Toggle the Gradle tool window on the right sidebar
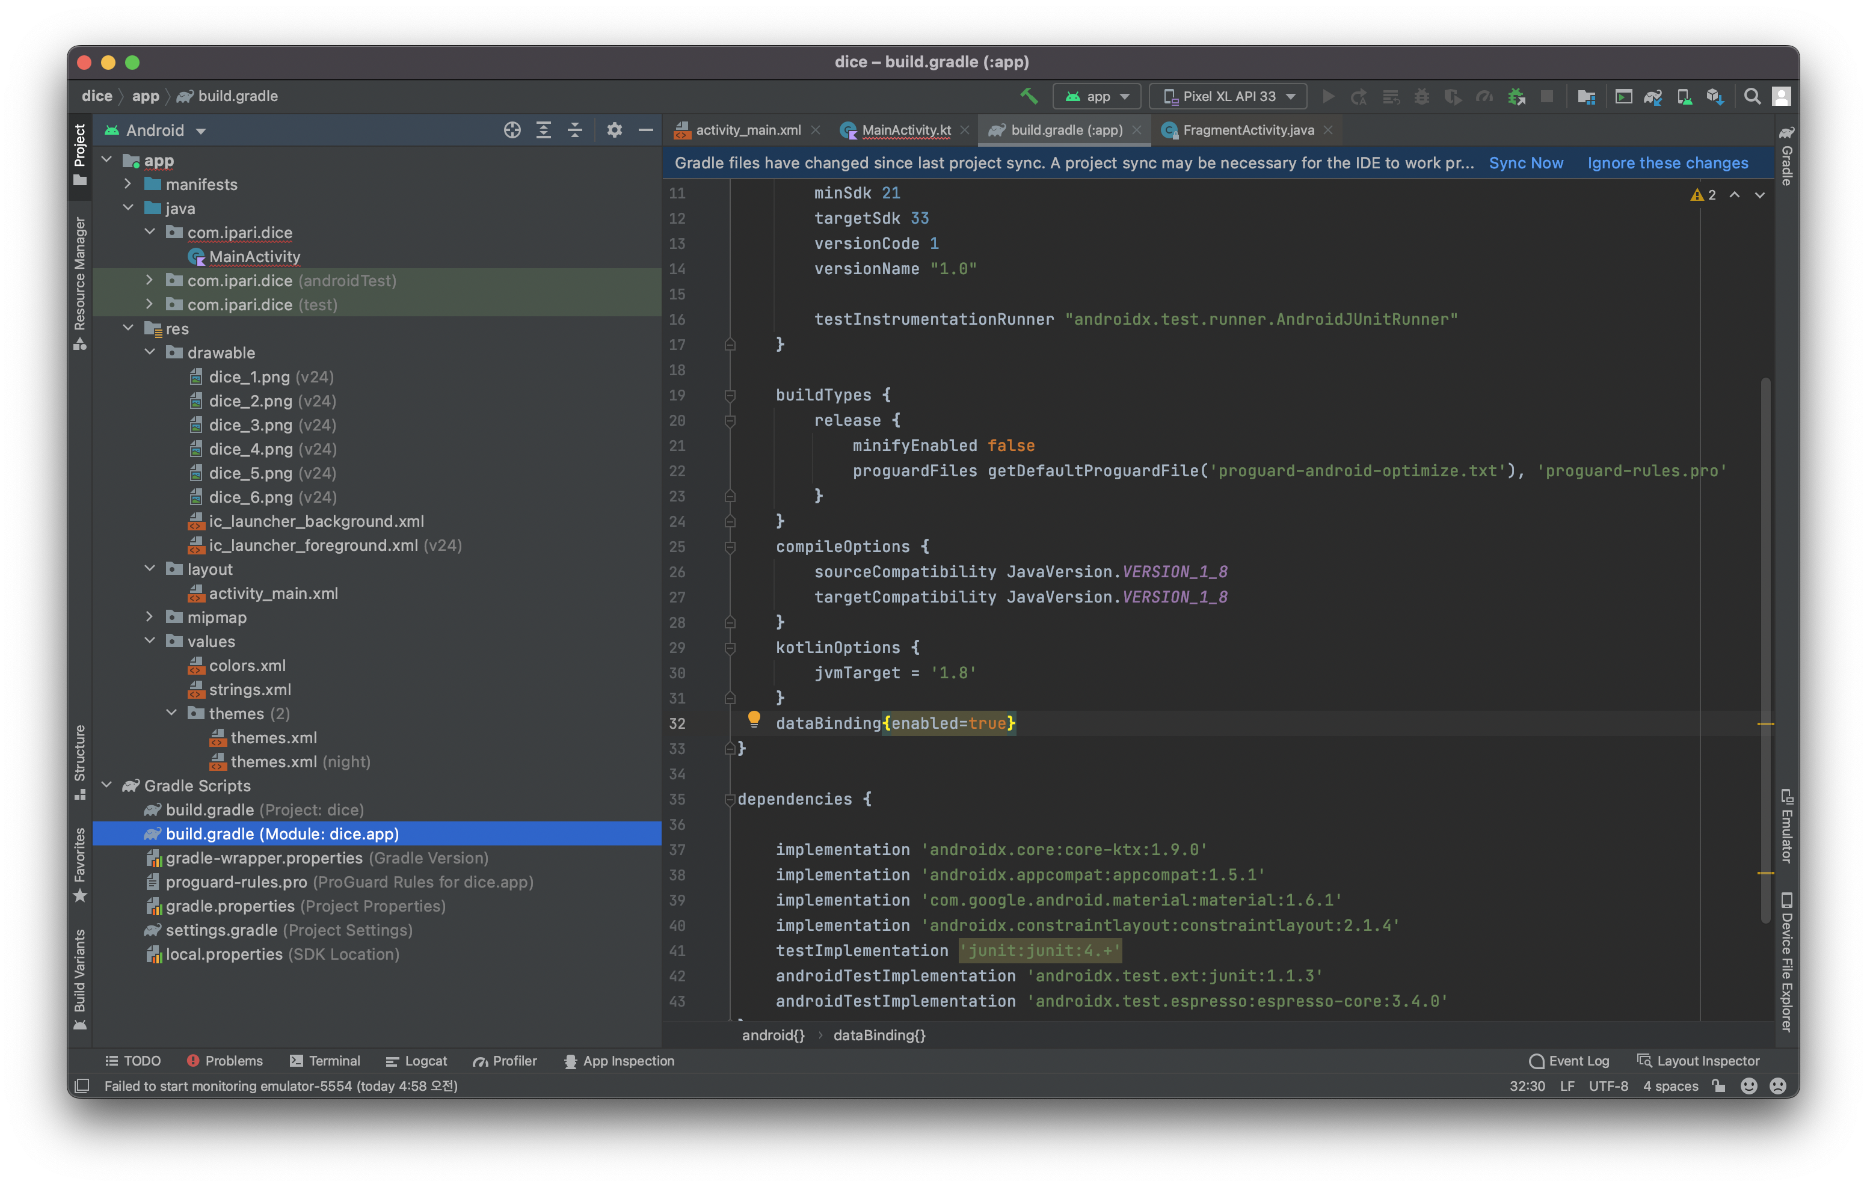Screen dimensions: 1867x1187 pyautogui.click(x=1786, y=156)
